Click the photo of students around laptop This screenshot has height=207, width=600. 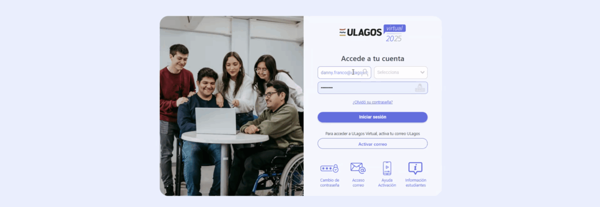point(232,106)
